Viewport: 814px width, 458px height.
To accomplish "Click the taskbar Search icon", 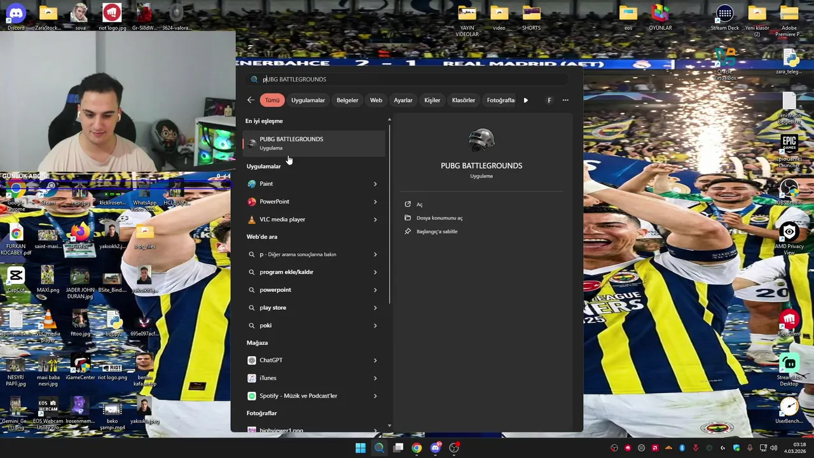I will pyautogui.click(x=379, y=448).
